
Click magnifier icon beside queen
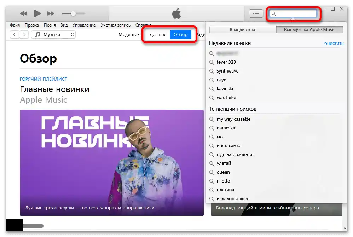(x=212, y=172)
